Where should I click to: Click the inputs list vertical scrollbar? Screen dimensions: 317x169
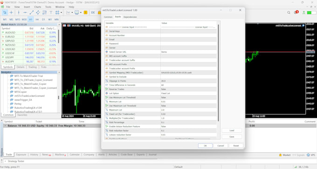click(x=218, y=73)
